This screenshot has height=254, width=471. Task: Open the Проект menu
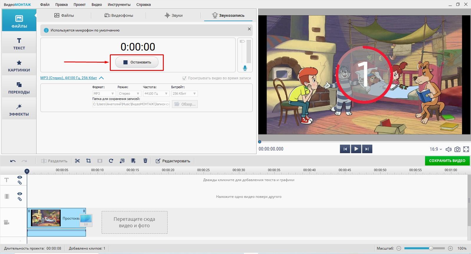click(80, 4)
